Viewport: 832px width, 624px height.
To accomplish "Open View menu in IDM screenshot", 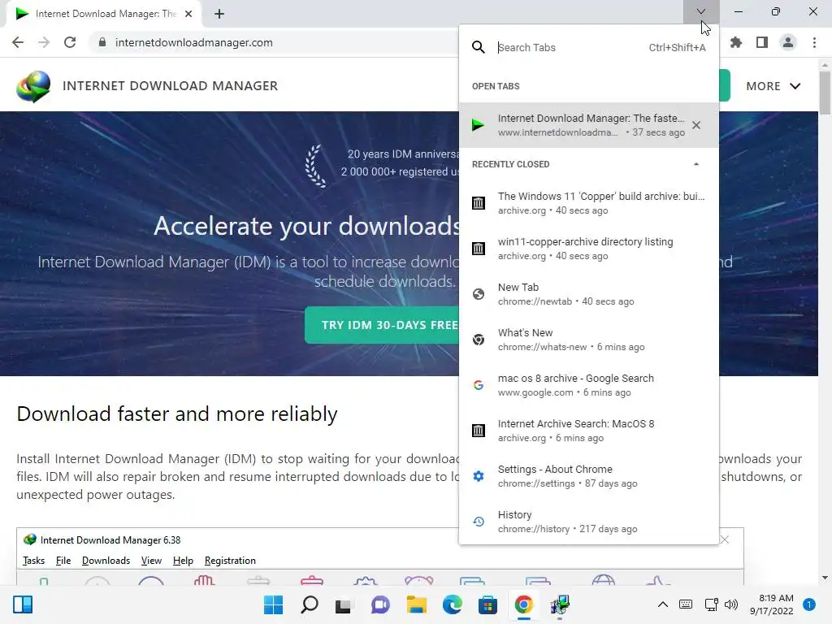I will point(151,561).
